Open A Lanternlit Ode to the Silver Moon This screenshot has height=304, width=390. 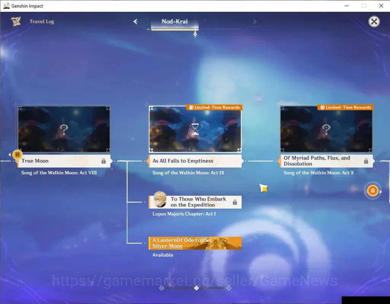(x=195, y=243)
